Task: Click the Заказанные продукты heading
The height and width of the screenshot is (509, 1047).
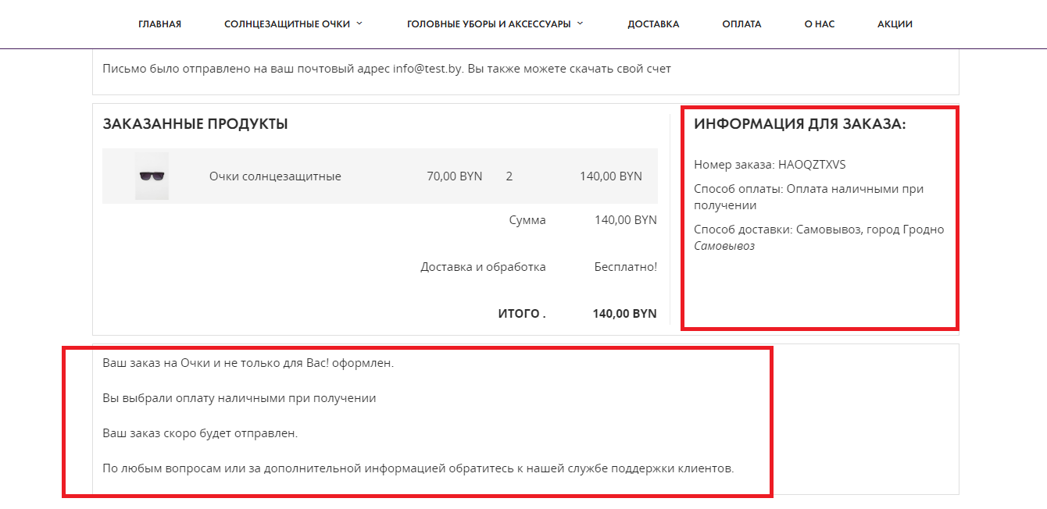Action: click(x=195, y=124)
